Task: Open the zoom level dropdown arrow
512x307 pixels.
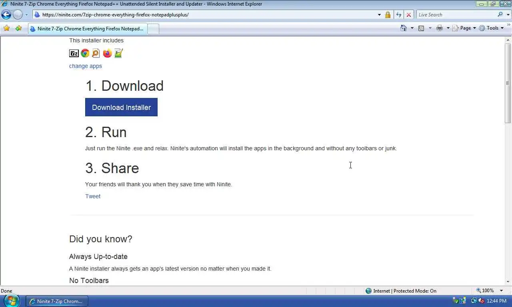Action: pos(501,291)
